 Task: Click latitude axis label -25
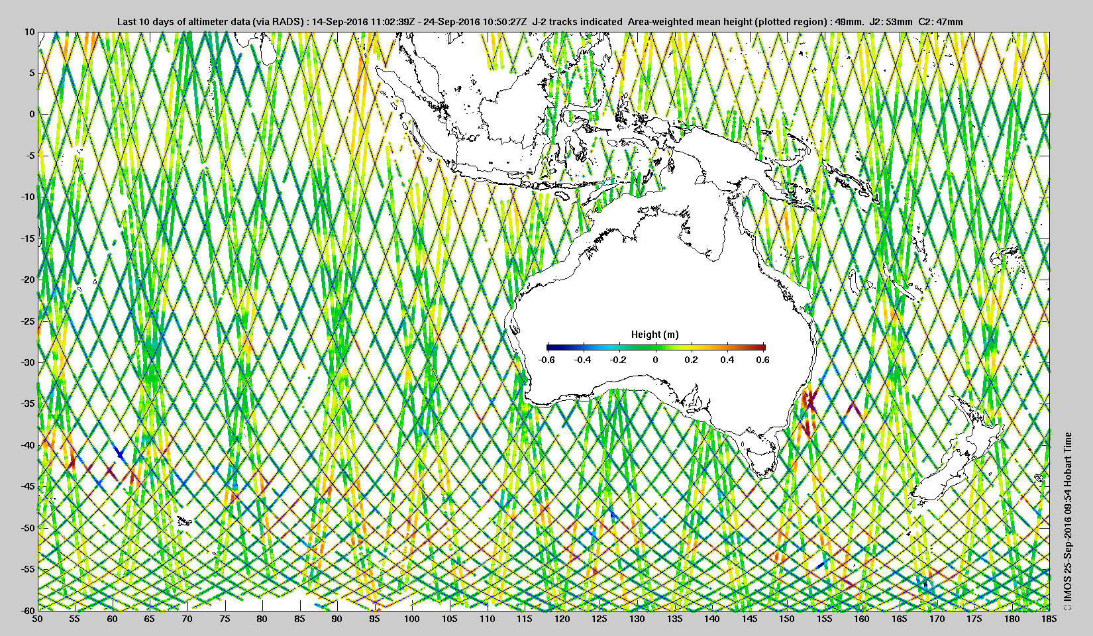(27, 321)
